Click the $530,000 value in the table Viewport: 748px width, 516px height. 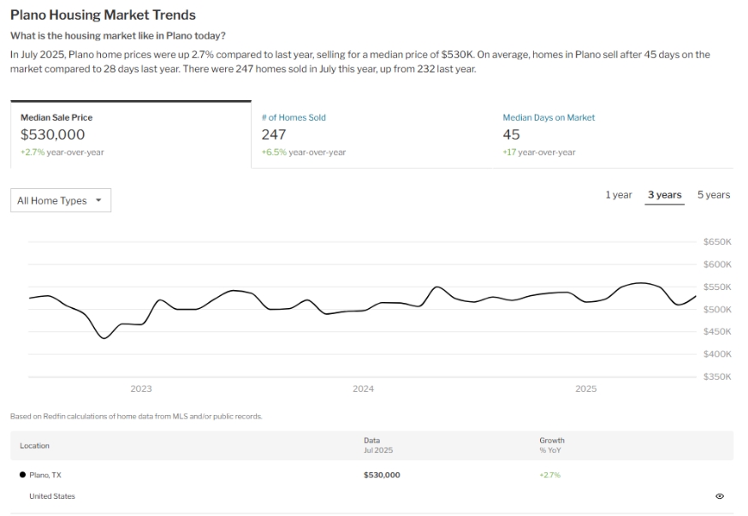[x=382, y=475]
